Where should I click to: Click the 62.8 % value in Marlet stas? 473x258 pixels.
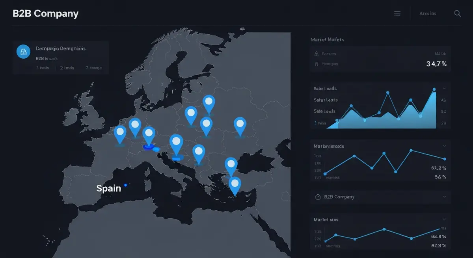click(x=439, y=236)
